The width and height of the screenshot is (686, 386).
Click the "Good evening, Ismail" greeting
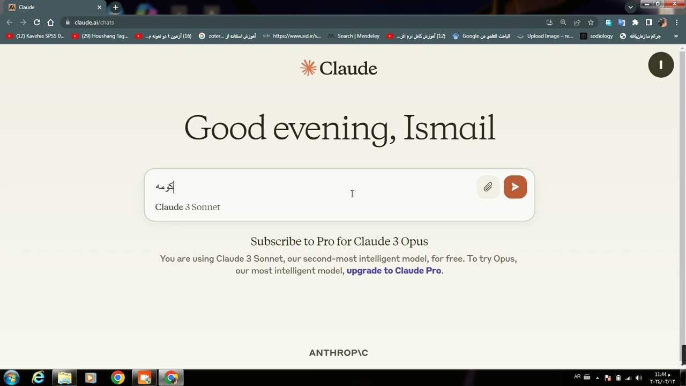pyautogui.click(x=339, y=128)
